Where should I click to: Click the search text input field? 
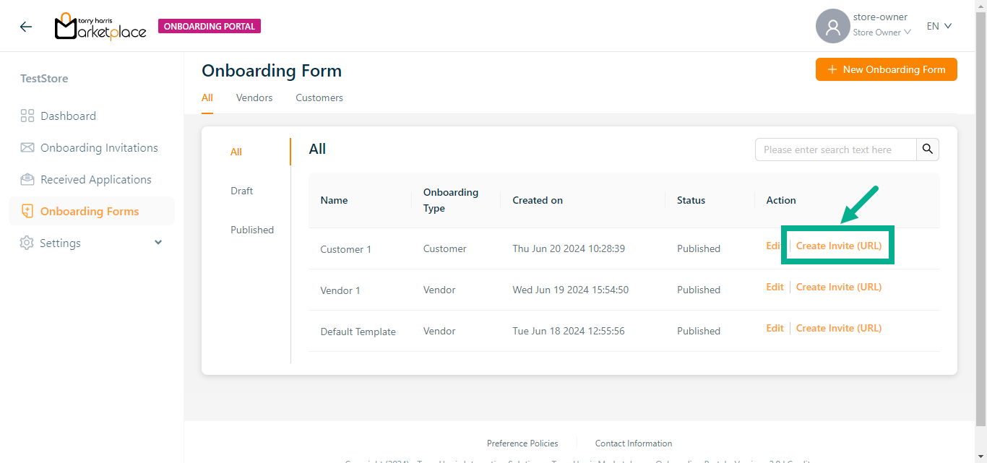[835, 150]
